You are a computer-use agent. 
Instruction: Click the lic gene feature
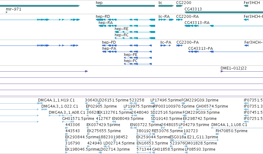click(x=166, y=6)
